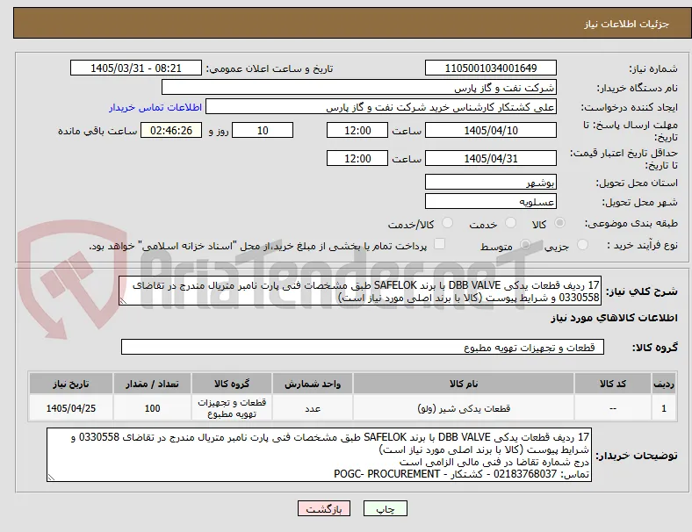This screenshot has width=692, height=532.
Task: Click the price validity date 1405/04/31
Action: tap(491, 158)
